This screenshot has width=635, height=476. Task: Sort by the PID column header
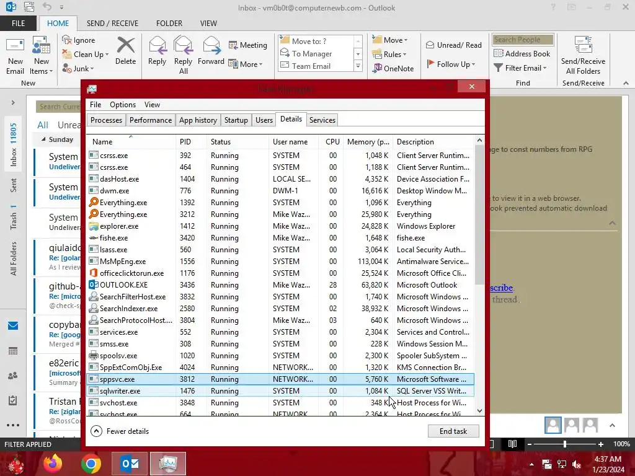[191, 142]
